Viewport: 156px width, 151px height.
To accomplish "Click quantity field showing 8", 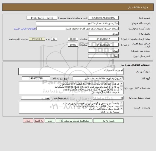I will [x=108, y=98].
